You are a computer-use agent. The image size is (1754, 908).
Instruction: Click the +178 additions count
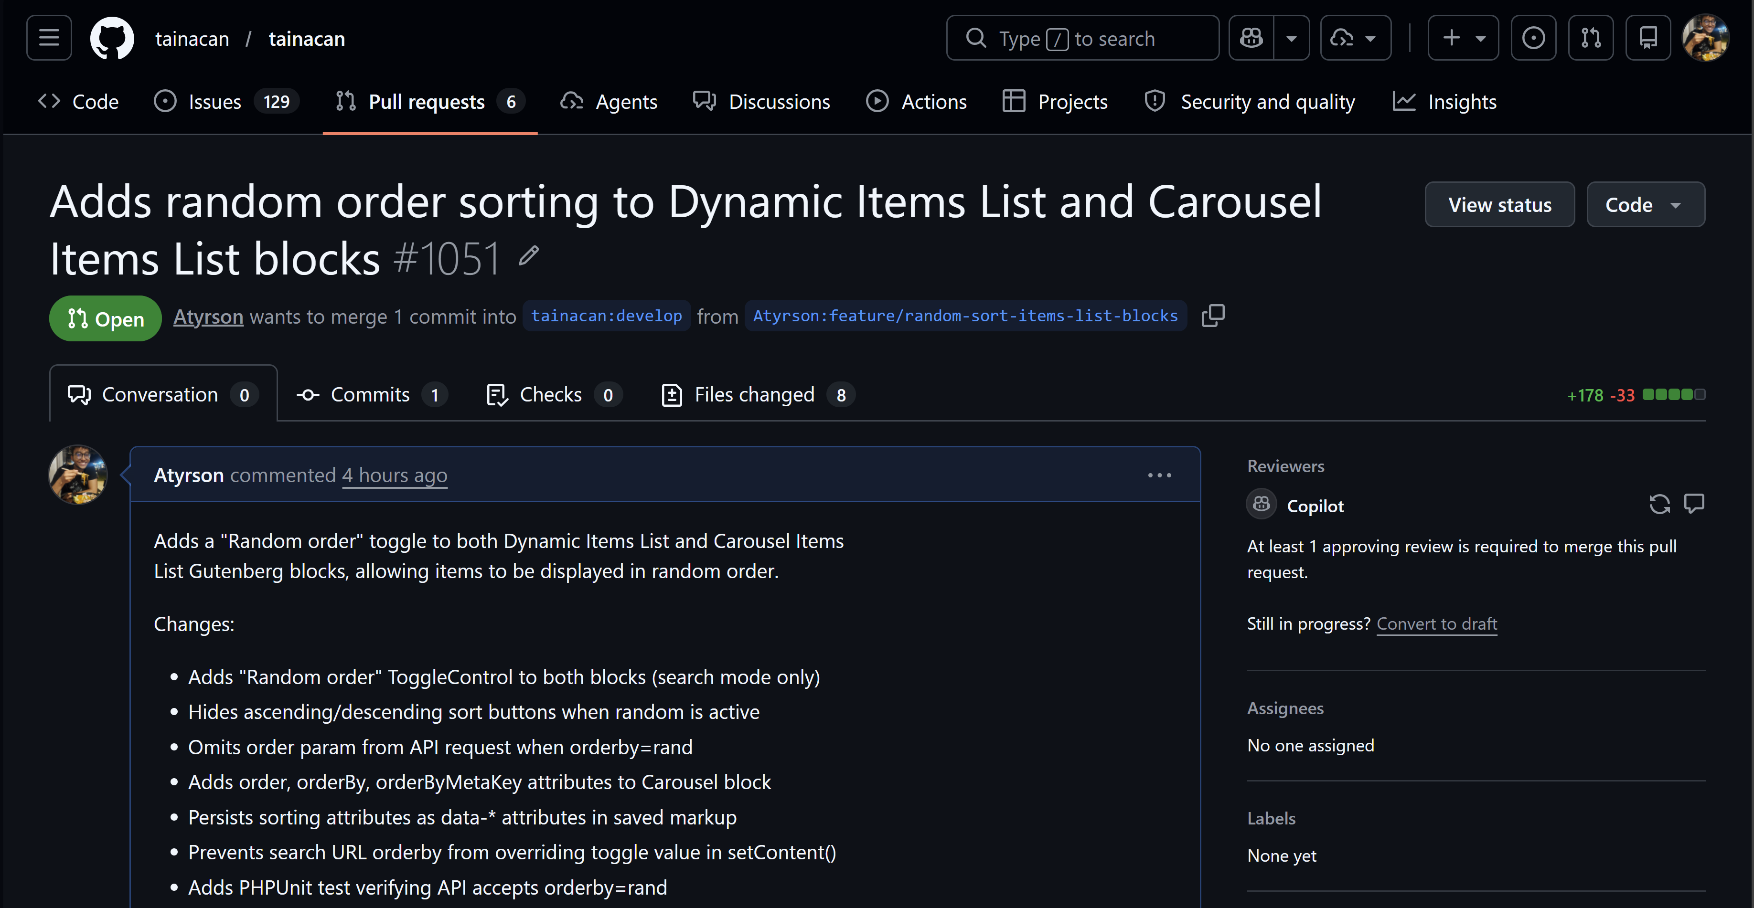pos(1585,395)
